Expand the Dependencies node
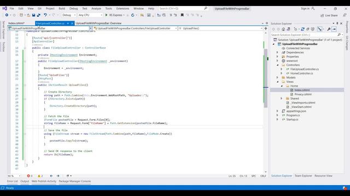 point(277,52)
